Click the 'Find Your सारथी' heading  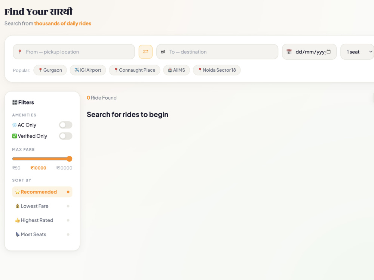coord(39,12)
